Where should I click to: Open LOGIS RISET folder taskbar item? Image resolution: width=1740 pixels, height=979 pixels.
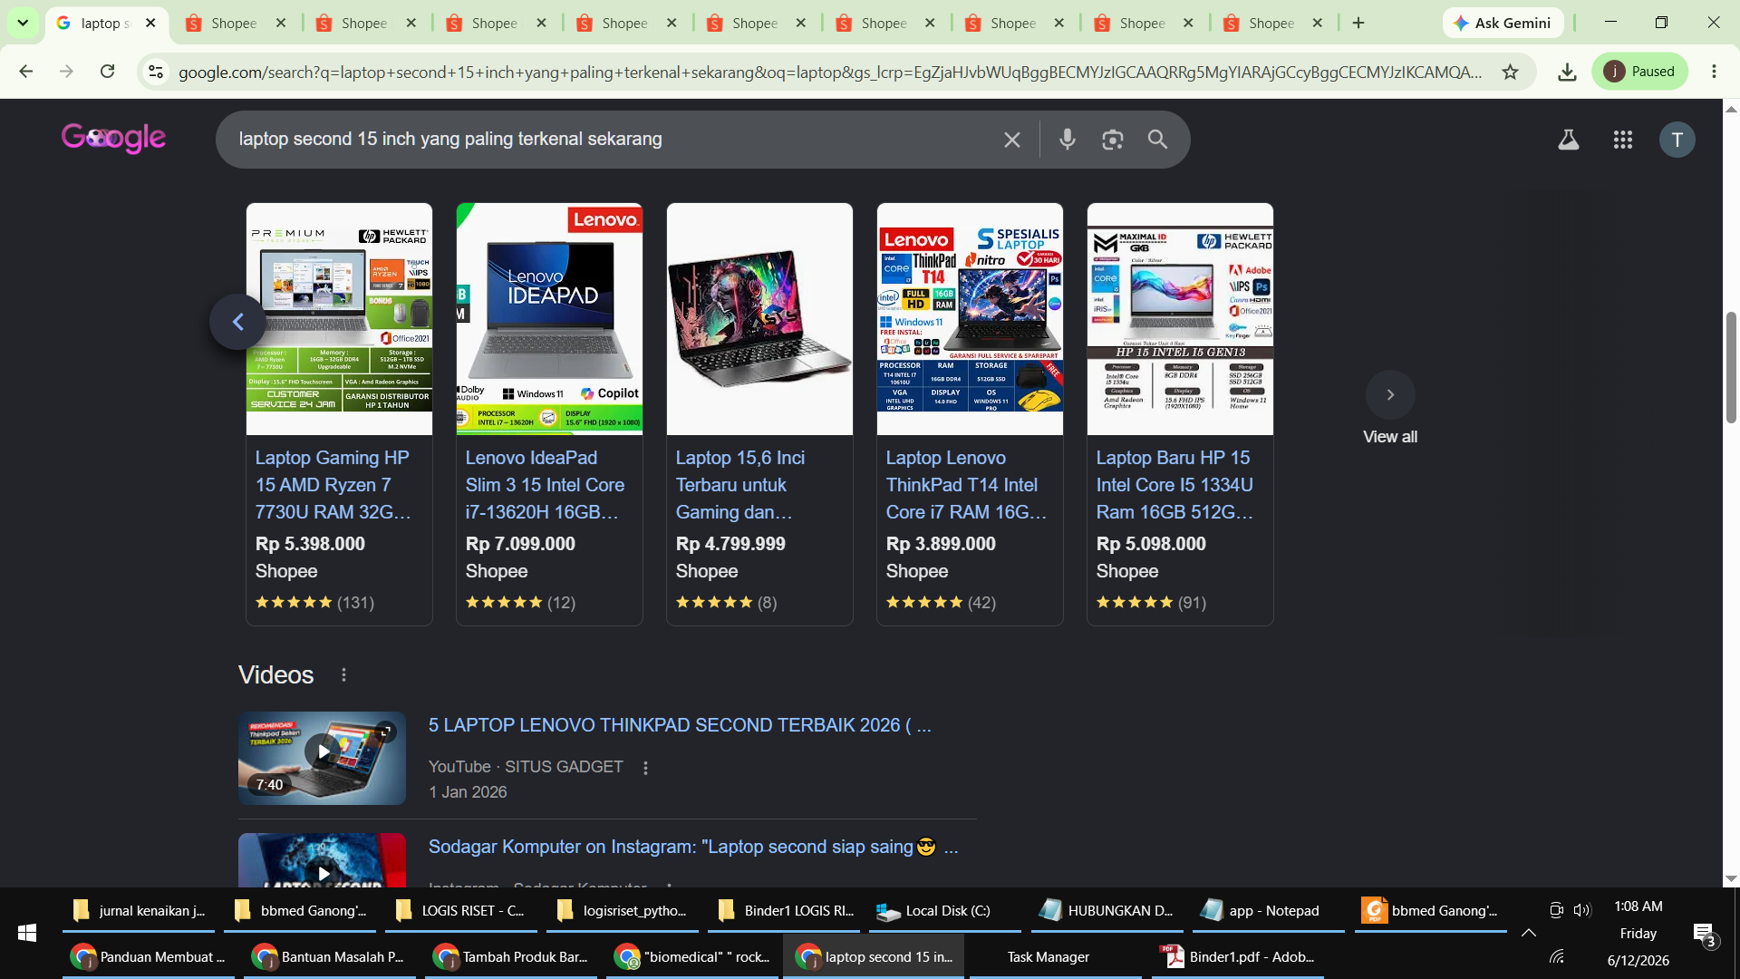point(460,911)
